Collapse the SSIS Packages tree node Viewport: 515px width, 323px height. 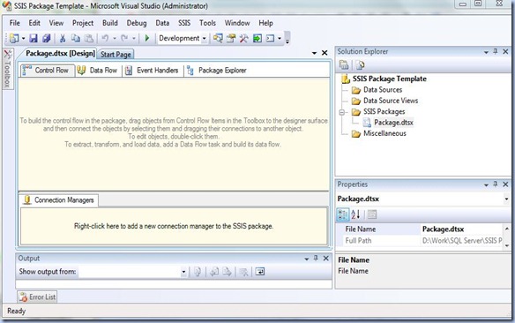(342, 112)
